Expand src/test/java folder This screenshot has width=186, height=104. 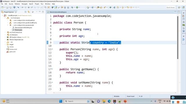pos(5,35)
